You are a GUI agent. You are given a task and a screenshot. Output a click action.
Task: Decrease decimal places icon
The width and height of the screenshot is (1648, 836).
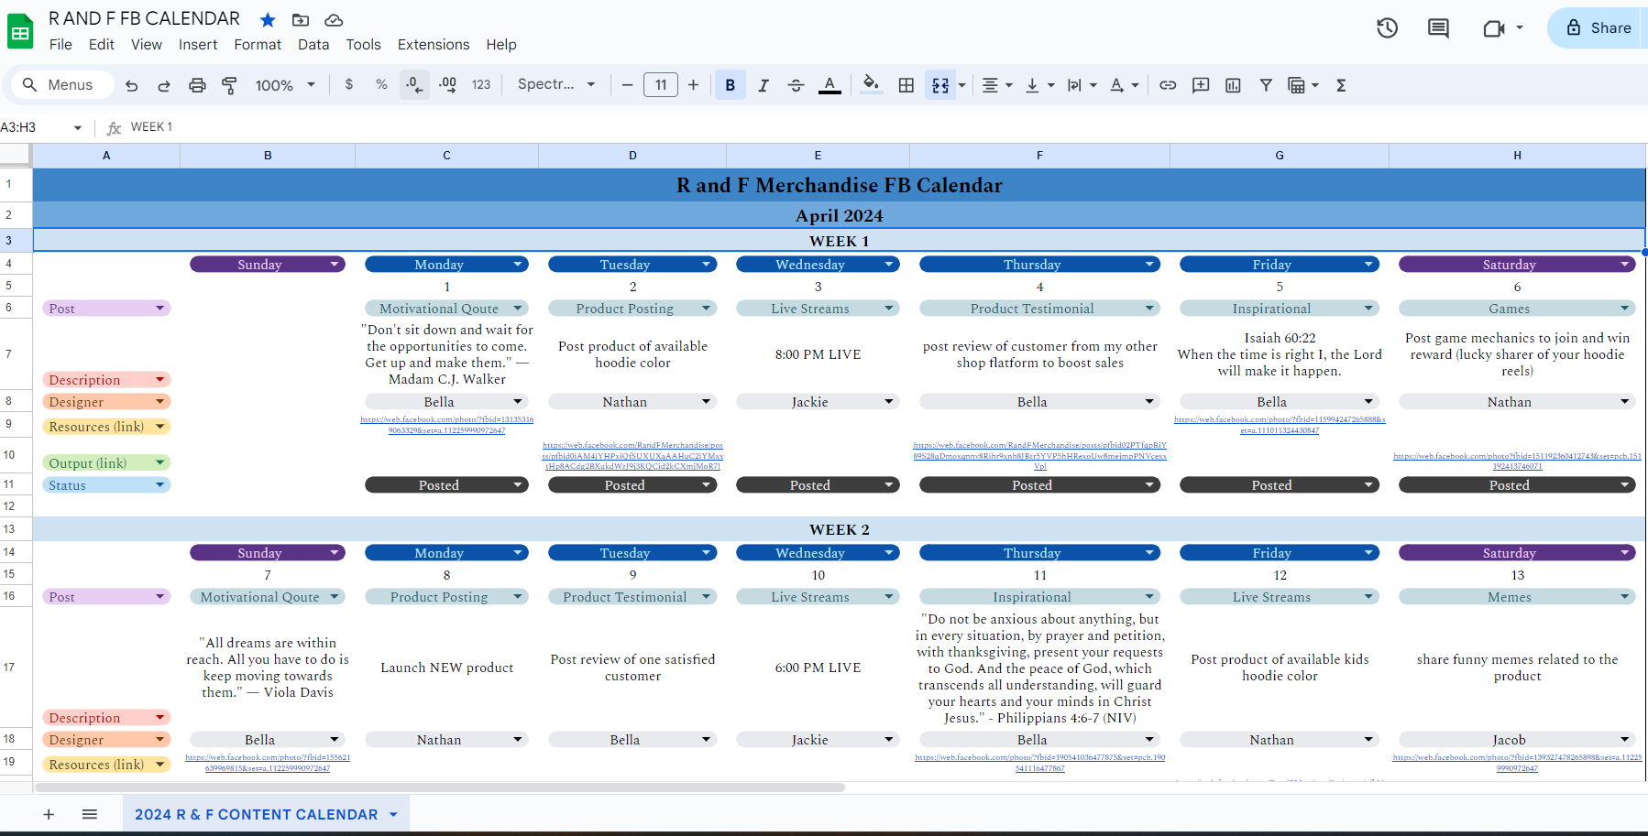pos(414,85)
